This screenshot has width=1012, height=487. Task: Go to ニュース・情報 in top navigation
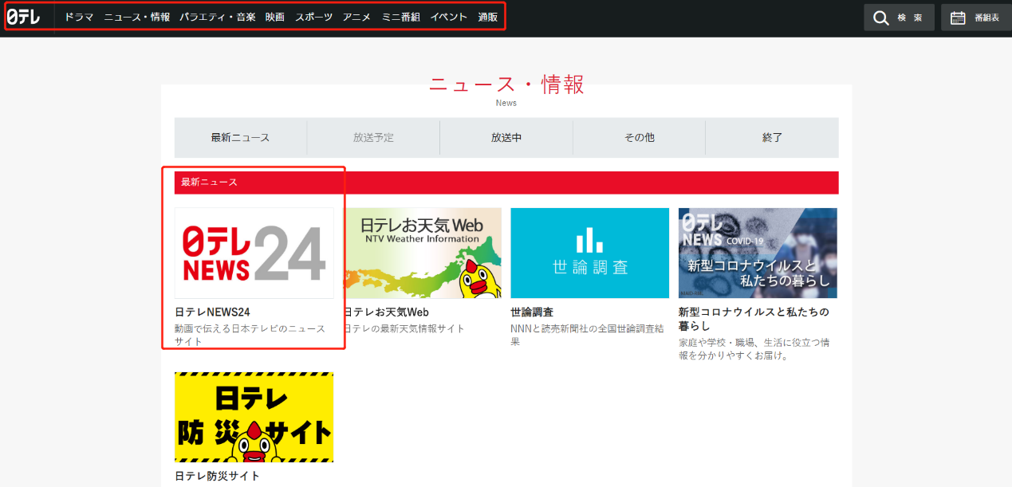(x=136, y=17)
